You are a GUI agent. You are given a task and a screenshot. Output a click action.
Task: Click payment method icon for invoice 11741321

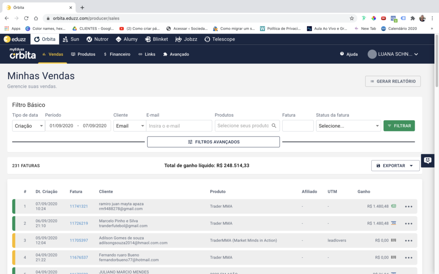pyautogui.click(x=394, y=206)
